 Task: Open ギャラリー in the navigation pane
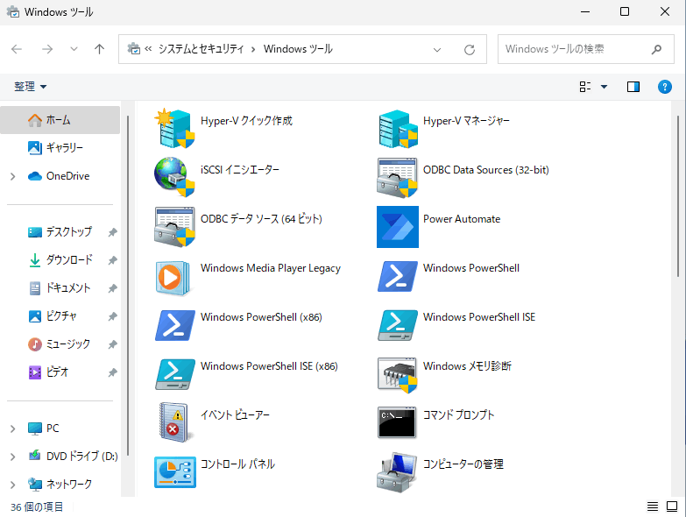click(x=60, y=148)
